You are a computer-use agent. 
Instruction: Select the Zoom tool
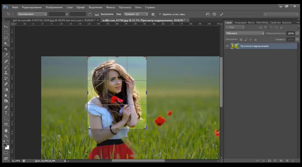[x=6, y=136]
